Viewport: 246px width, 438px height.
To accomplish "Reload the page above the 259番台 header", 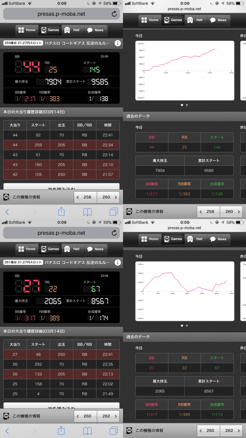I will click(x=114, y=14).
